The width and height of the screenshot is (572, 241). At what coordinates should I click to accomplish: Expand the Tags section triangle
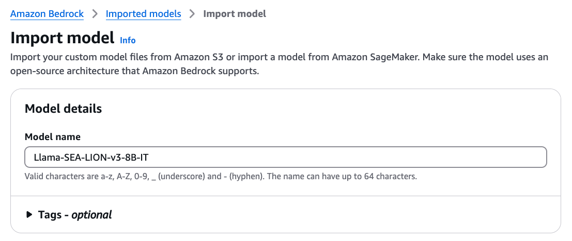[29, 214]
